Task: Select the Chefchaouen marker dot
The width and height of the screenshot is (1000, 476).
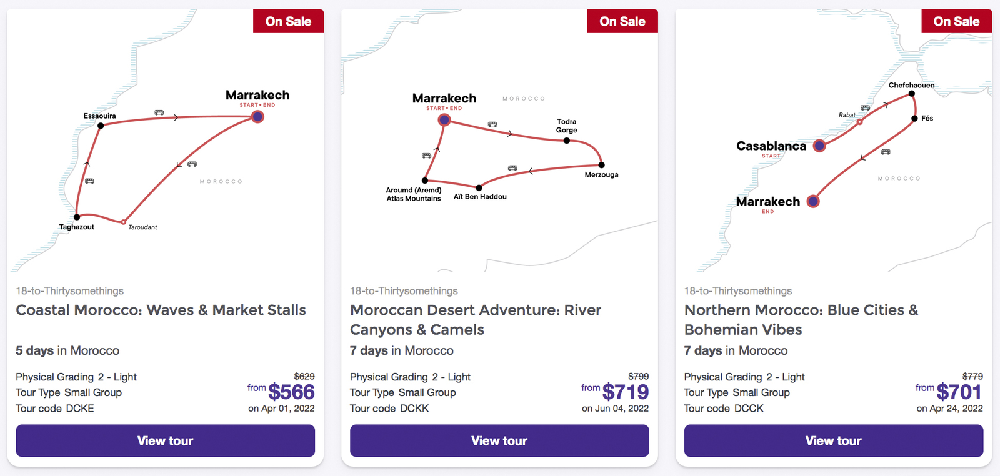Action: point(912,93)
